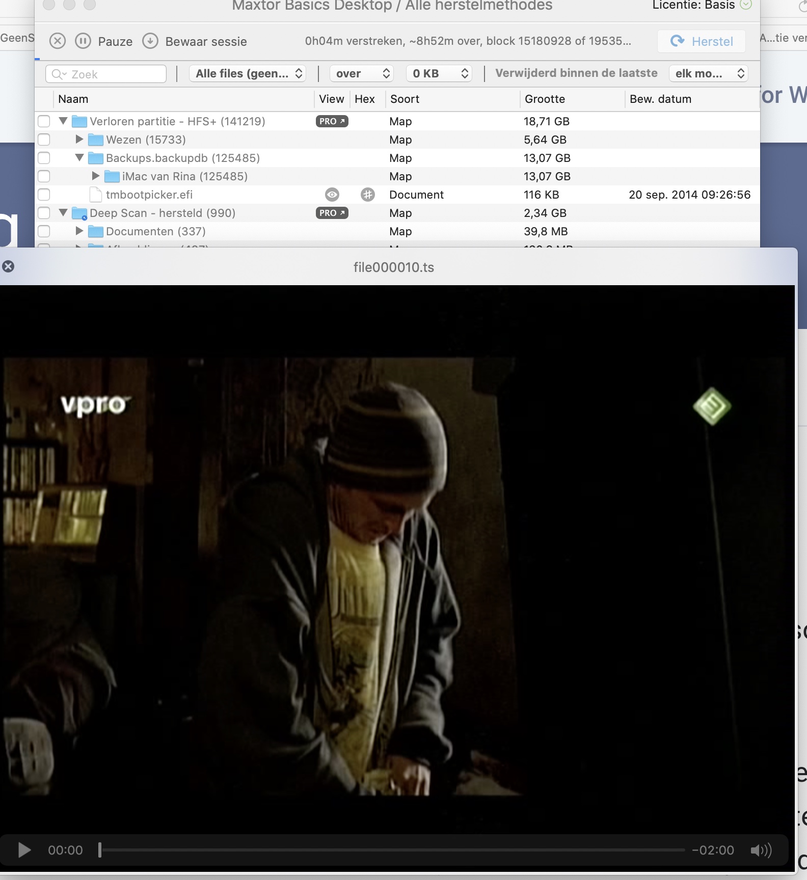Viewport: 807px width, 880px height.
Task: Collapse the Backups.backupdb folder
Action: (x=79, y=158)
